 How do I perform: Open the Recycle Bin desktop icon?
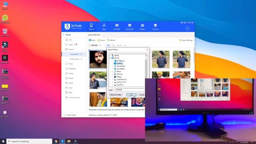pos(5,32)
